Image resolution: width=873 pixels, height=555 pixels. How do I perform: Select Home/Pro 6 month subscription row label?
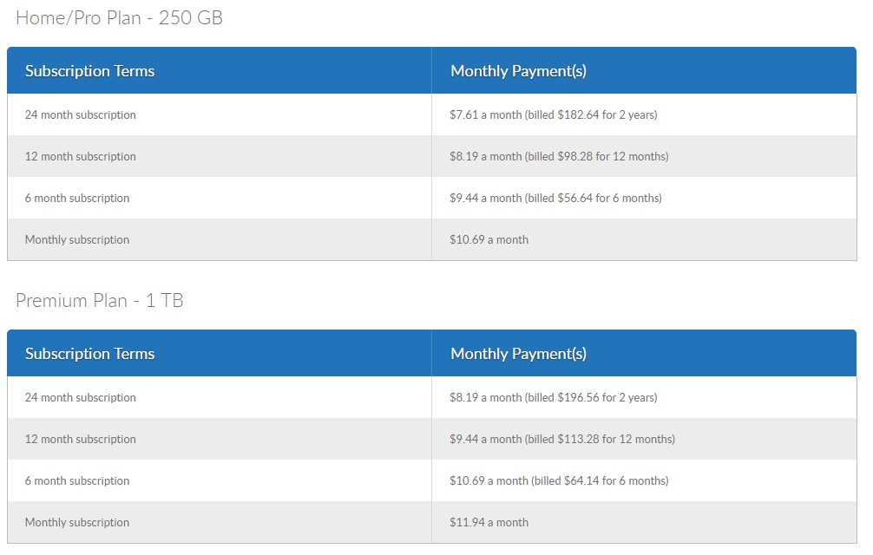(76, 198)
